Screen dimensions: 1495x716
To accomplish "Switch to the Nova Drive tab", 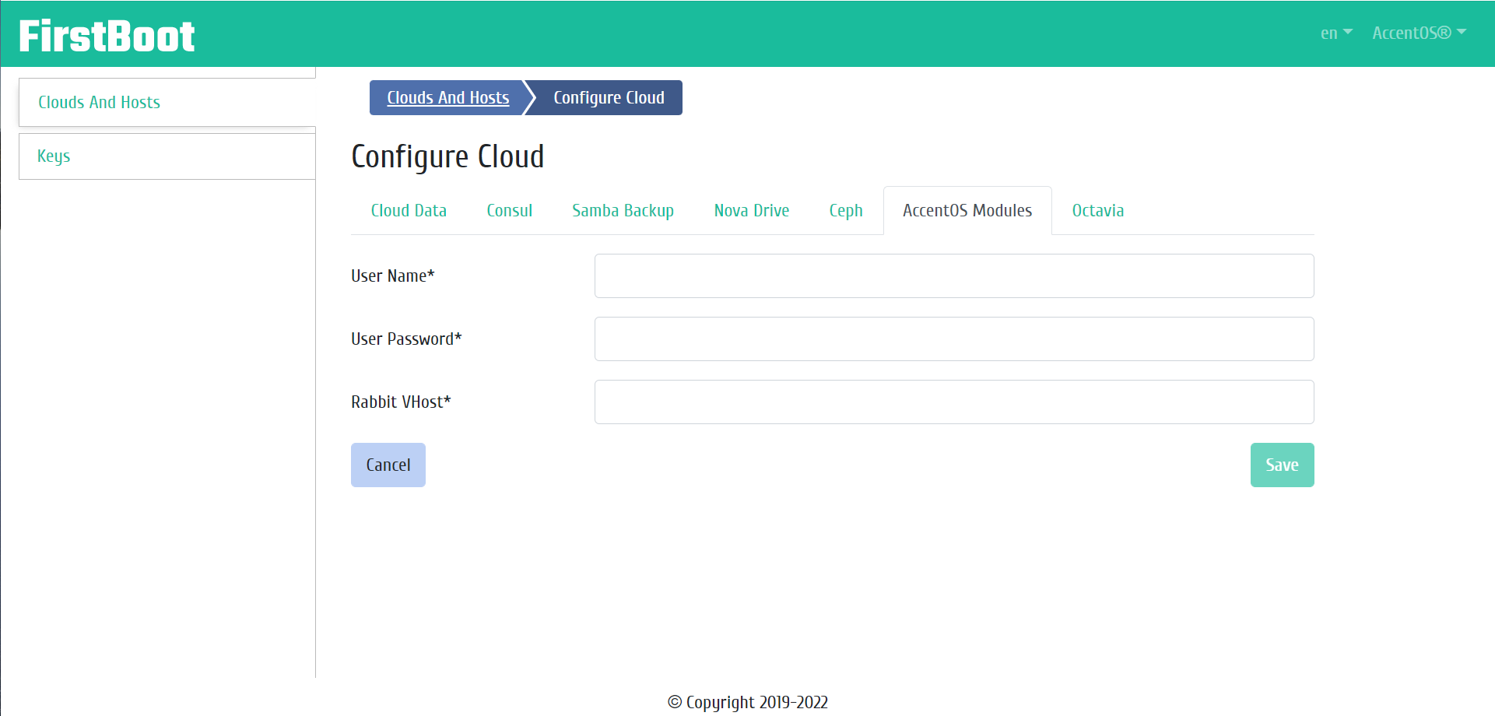I will [x=751, y=210].
